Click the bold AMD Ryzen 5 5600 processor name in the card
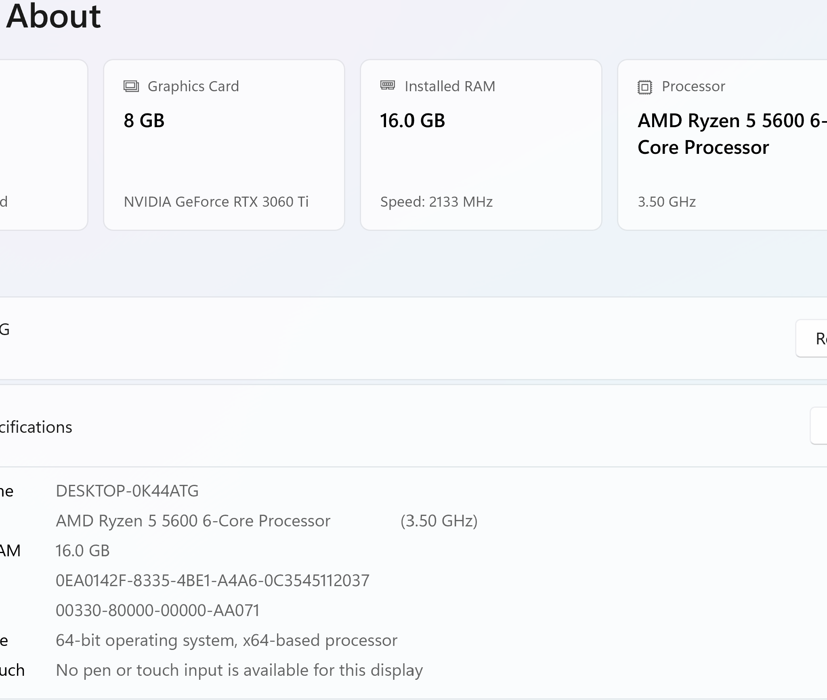This screenshot has width=827, height=700. pyautogui.click(x=732, y=134)
